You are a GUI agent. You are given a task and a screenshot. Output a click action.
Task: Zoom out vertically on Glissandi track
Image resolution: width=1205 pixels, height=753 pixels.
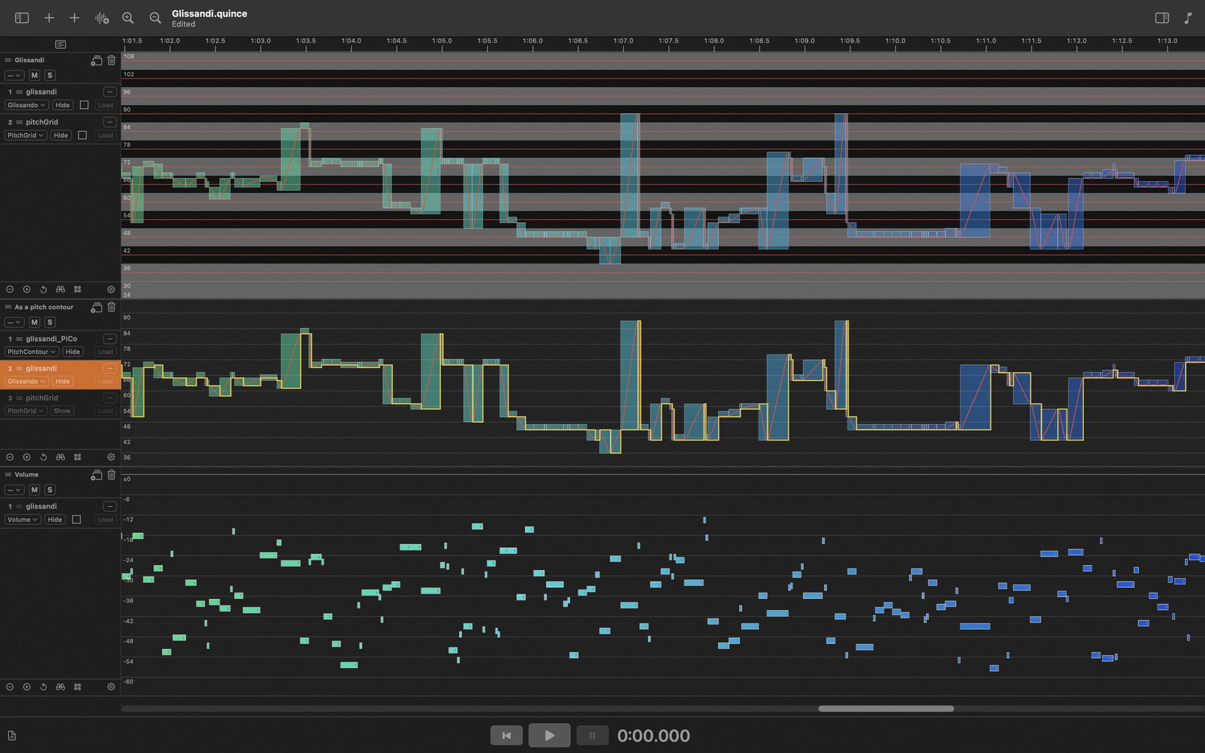pos(10,290)
